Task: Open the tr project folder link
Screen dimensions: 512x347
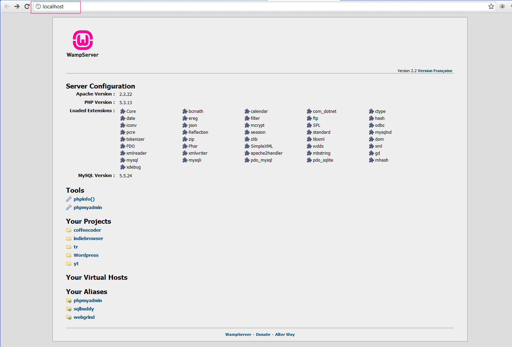Action: [76, 247]
